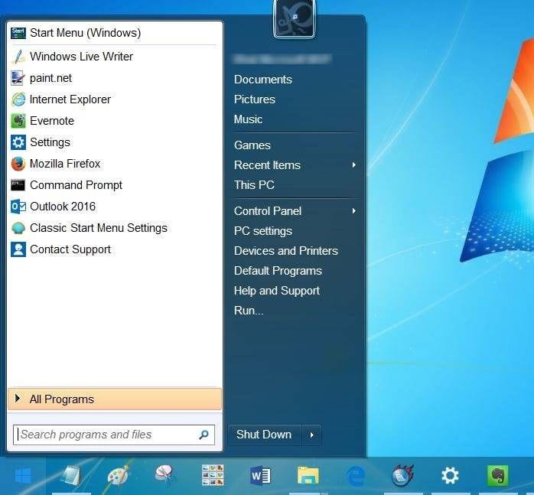
Task: Click the blurred user name link
Action: click(282, 59)
